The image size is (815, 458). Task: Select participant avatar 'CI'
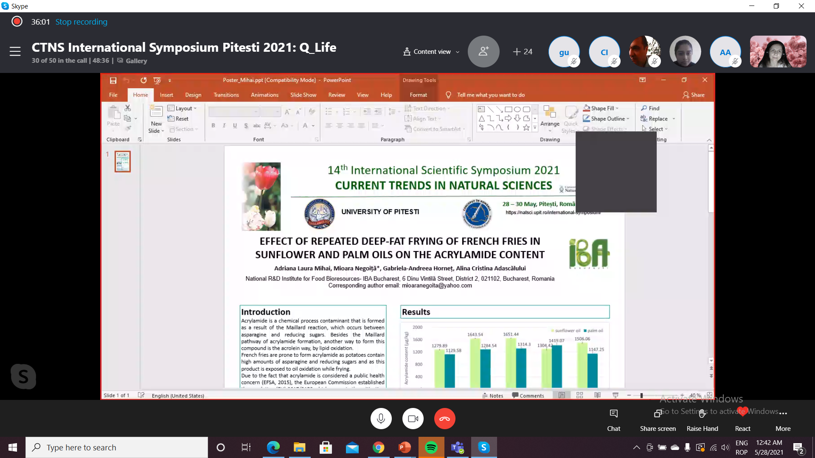coord(604,52)
